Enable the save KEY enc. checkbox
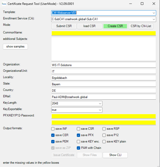The height and width of the screenshot is (167, 160). click(78, 142)
